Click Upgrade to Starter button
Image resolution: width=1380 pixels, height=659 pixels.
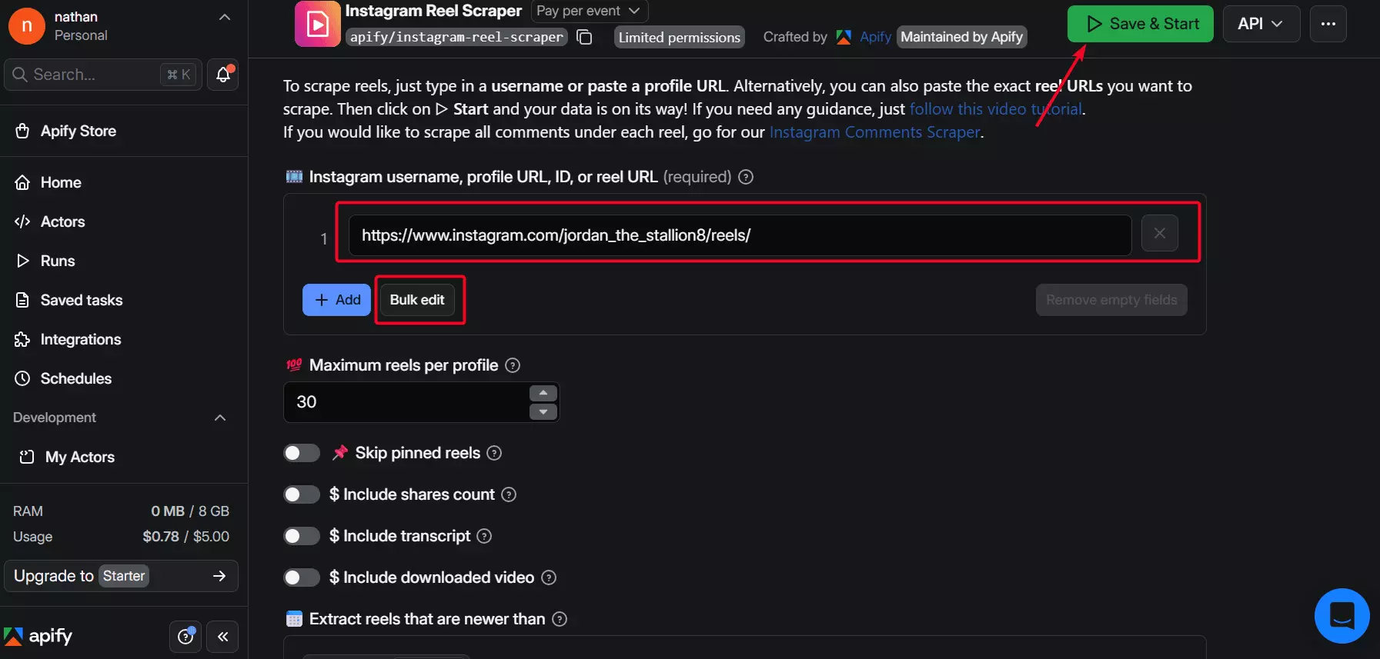coord(121,576)
